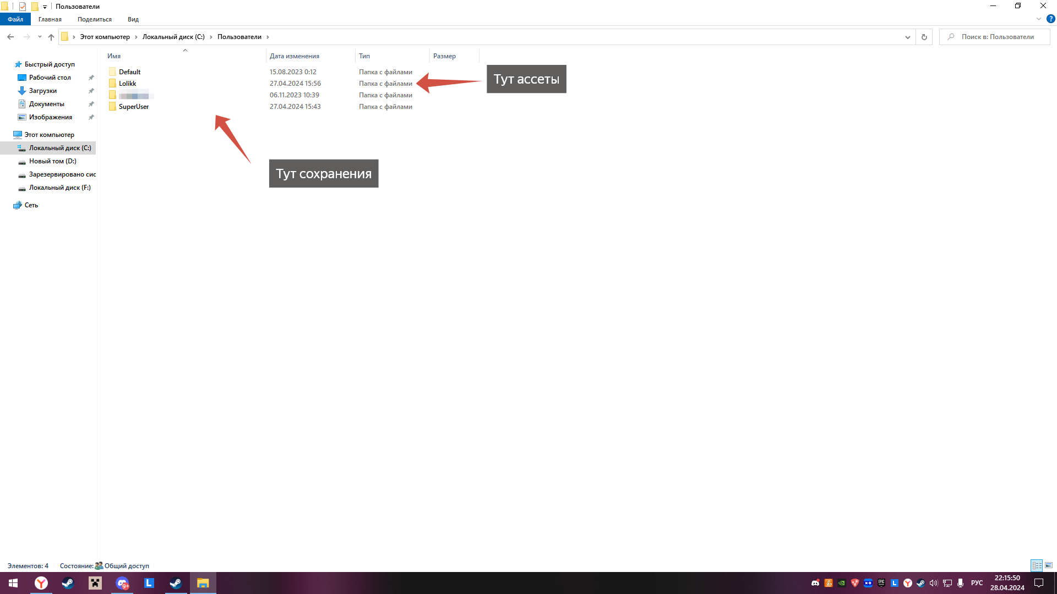Select Этот компьютер in the navigation pane
This screenshot has width=1057, height=594.
(x=49, y=135)
